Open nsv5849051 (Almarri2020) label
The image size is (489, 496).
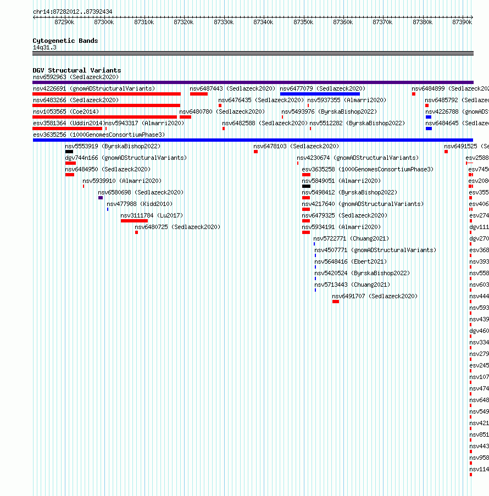coord(342,181)
